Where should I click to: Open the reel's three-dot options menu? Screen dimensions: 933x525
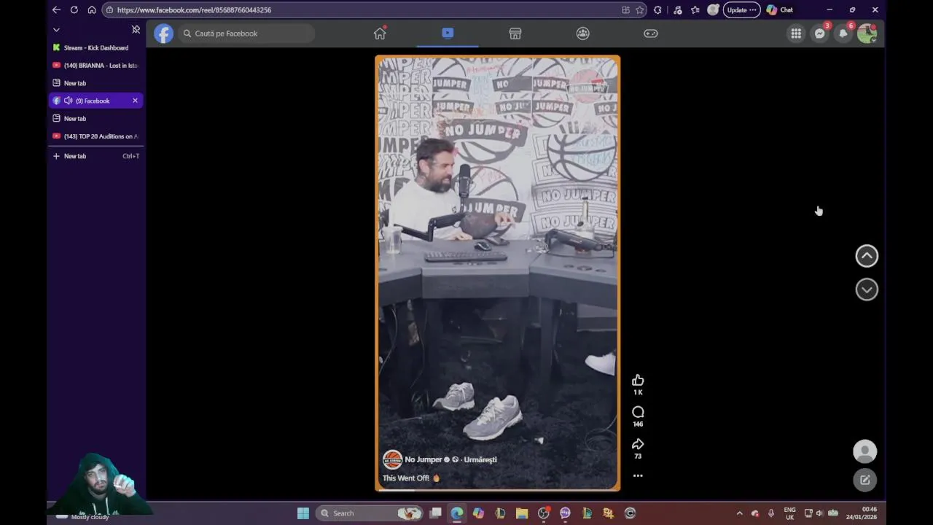638,475
